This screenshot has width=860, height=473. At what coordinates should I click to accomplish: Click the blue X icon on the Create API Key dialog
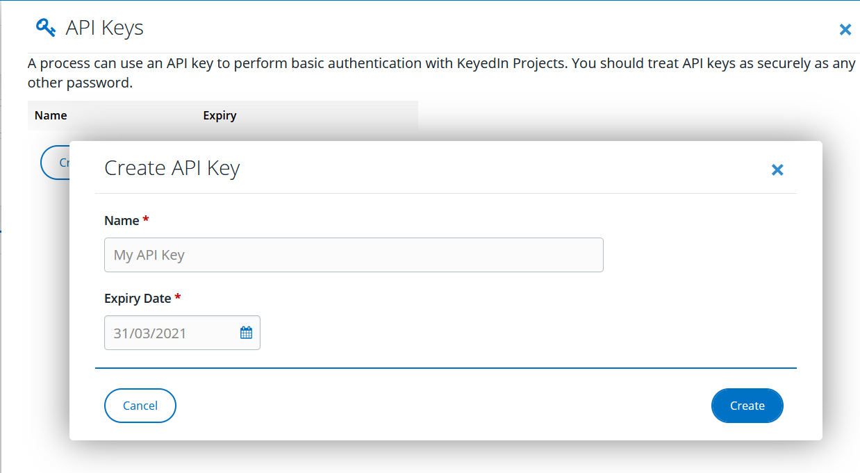pos(777,169)
